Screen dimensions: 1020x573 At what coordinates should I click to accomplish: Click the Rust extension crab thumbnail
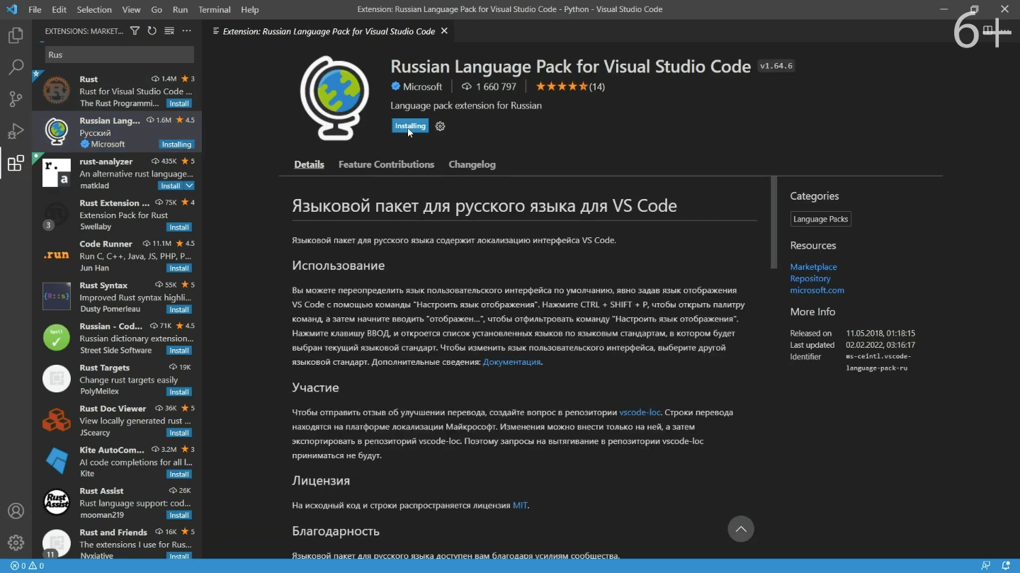(x=57, y=91)
